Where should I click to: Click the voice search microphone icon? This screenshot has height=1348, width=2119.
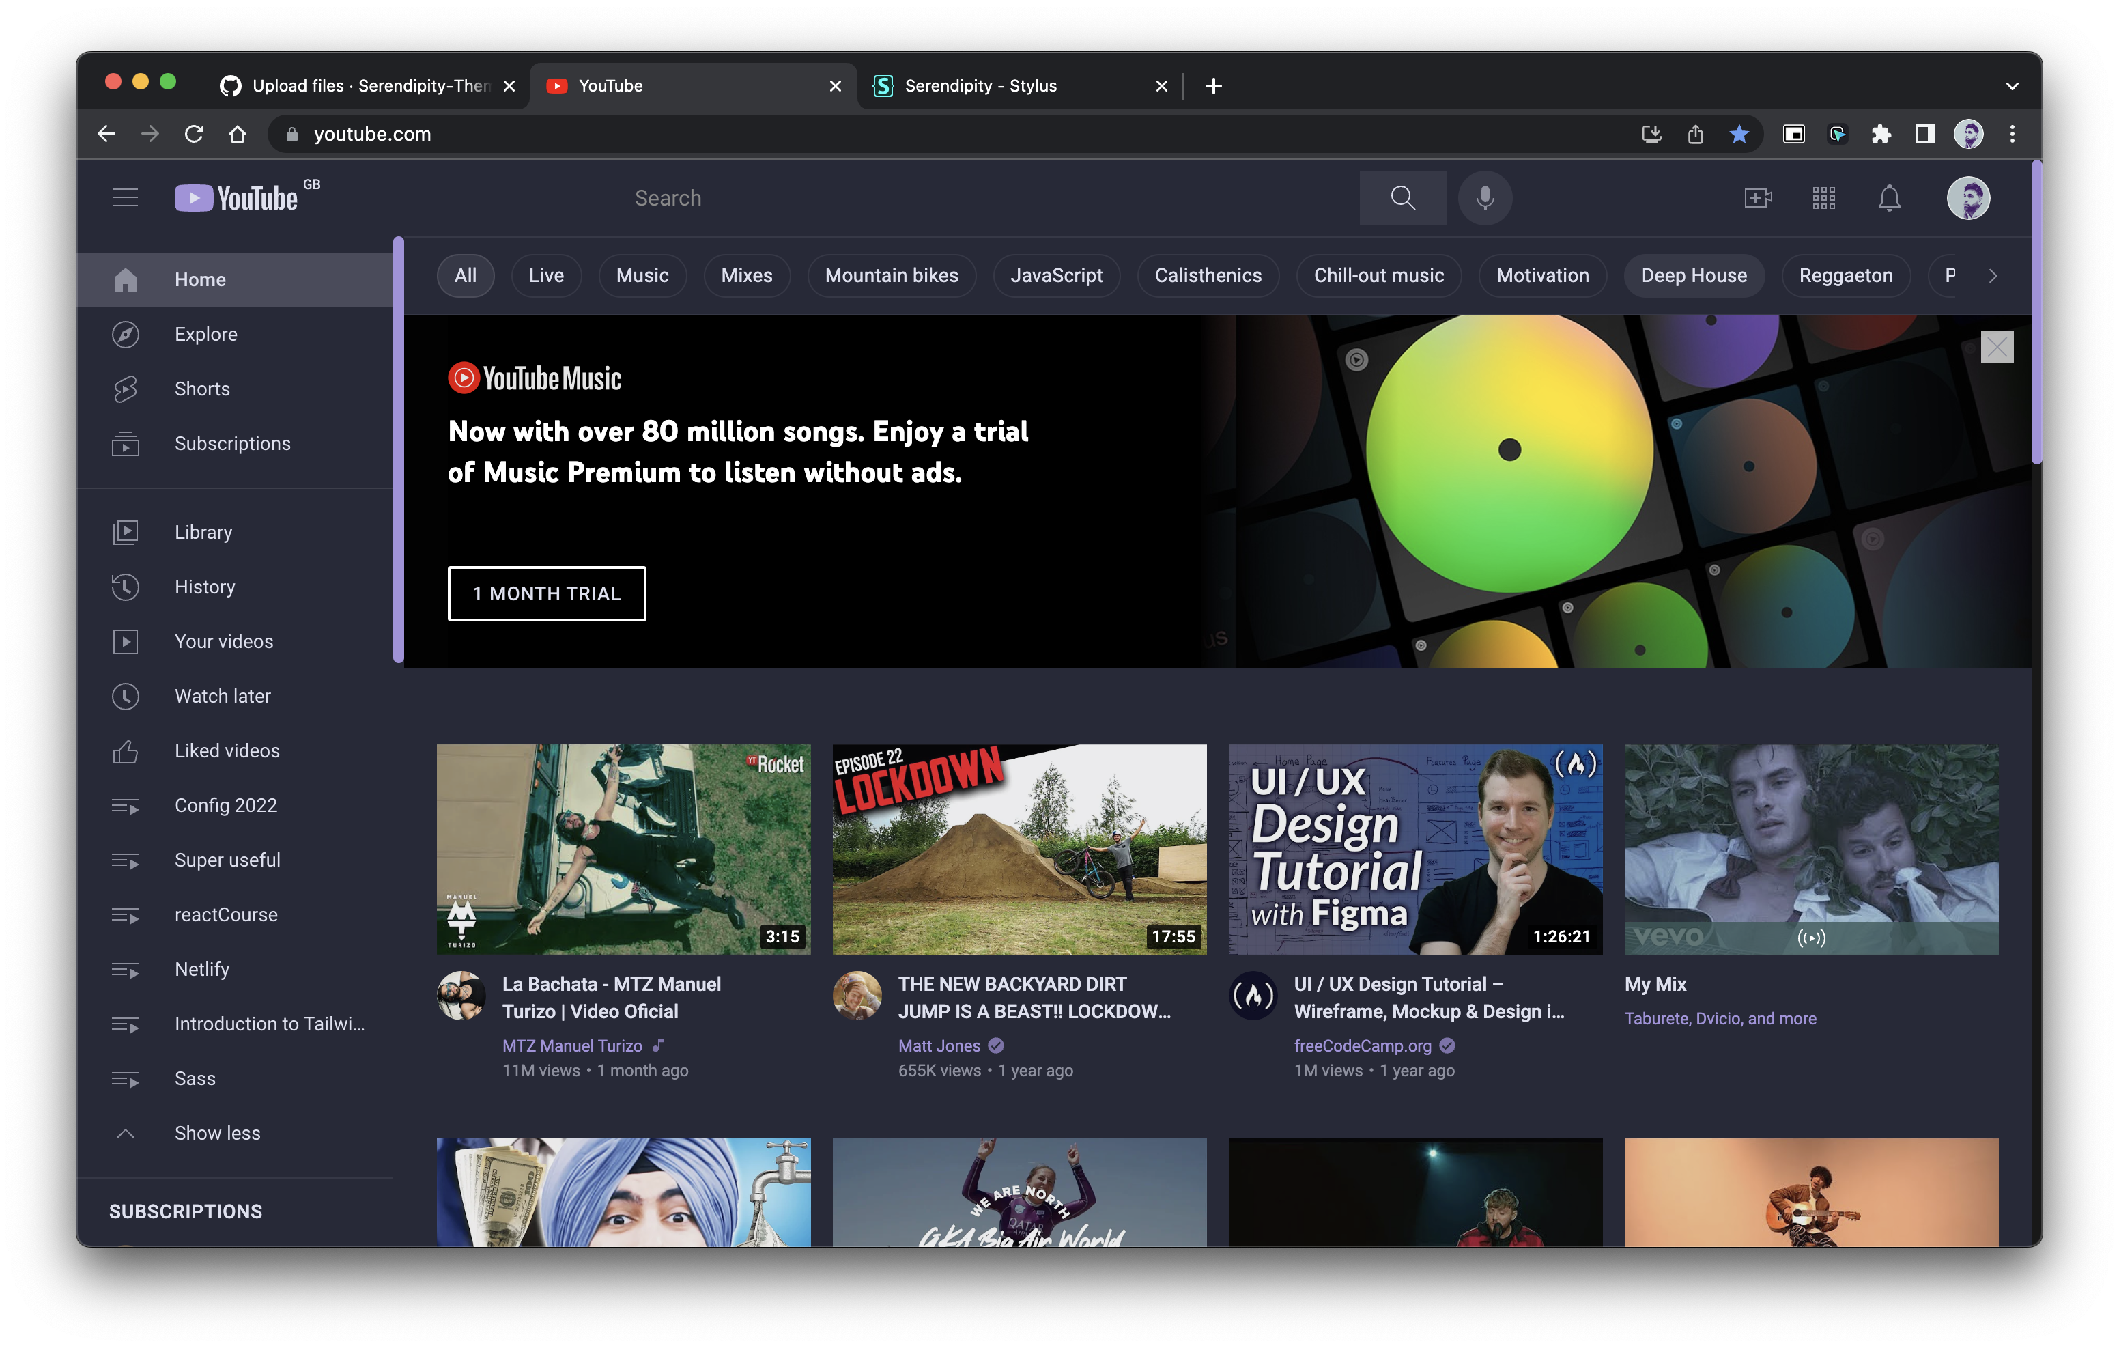[x=1485, y=198]
